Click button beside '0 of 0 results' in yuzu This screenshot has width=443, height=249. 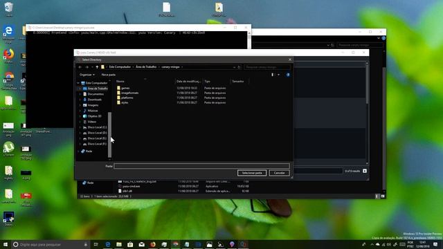pos(365,171)
